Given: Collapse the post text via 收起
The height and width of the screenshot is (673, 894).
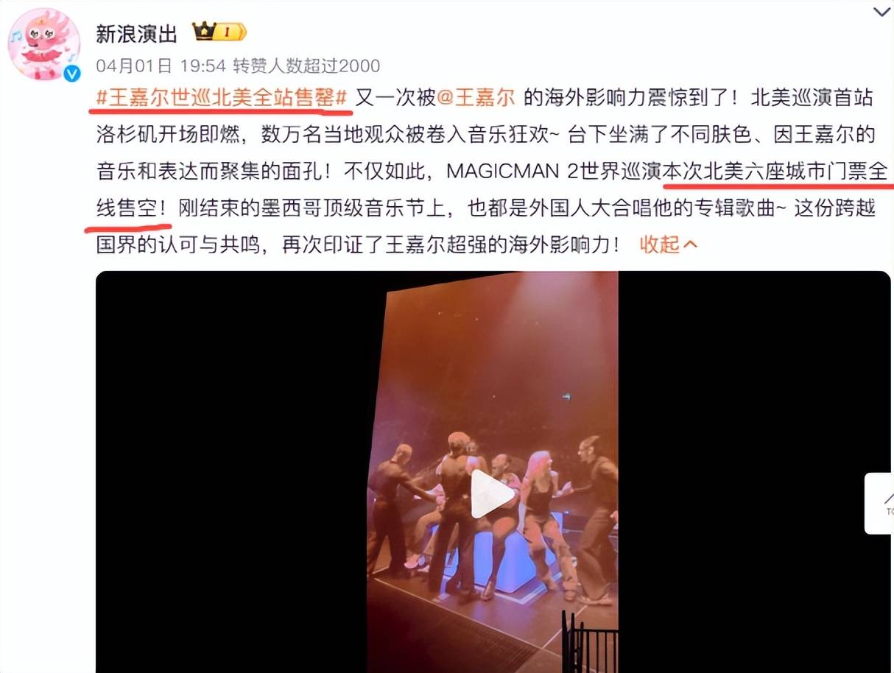Looking at the screenshot, I should (668, 244).
